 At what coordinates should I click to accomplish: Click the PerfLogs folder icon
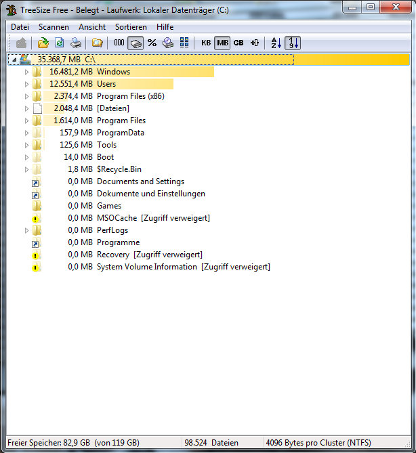37,230
